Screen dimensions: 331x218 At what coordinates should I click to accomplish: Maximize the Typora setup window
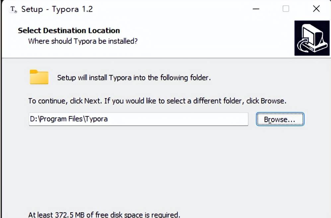[x=286, y=9]
